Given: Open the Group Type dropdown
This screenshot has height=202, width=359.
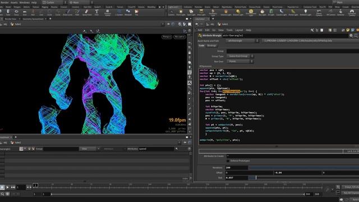Looking at the screenshot, I should pyautogui.click(x=240, y=56).
